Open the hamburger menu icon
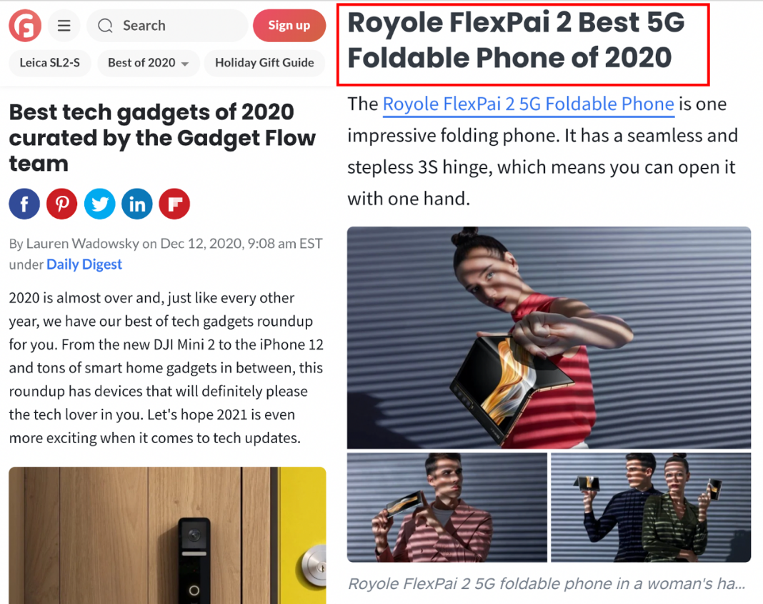 pyautogui.click(x=64, y=25)
